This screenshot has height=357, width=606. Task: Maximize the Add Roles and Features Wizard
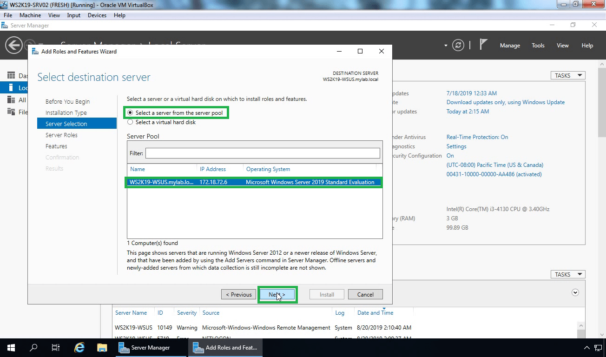[360, 51]
